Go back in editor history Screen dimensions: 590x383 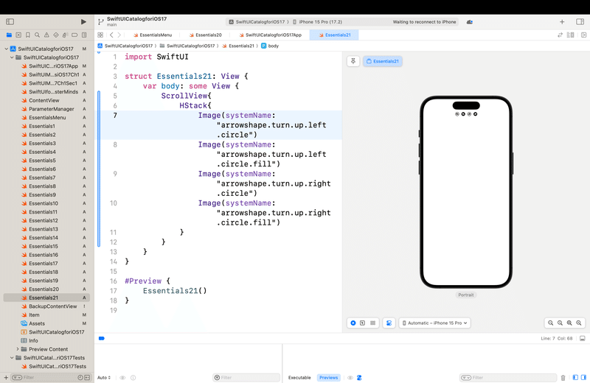point(111,35)
